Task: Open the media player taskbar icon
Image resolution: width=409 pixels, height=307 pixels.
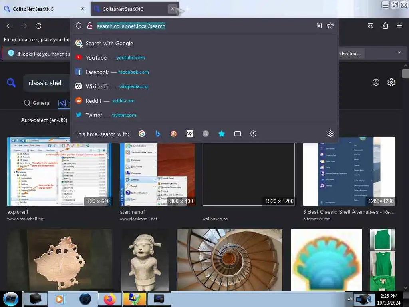Action: click(60, 299)
